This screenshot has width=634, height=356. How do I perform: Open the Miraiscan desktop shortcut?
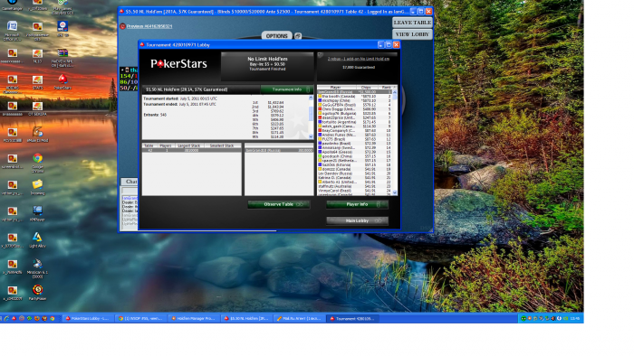[38, 268]
